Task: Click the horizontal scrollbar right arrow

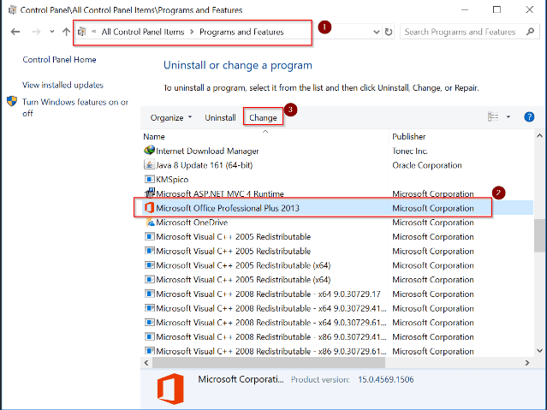Action: 527,363
